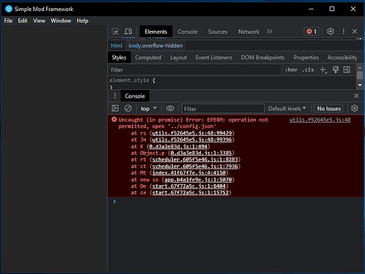Open the console drawer three-dot menu
The image size is (365, 274).
coord(115,96)
